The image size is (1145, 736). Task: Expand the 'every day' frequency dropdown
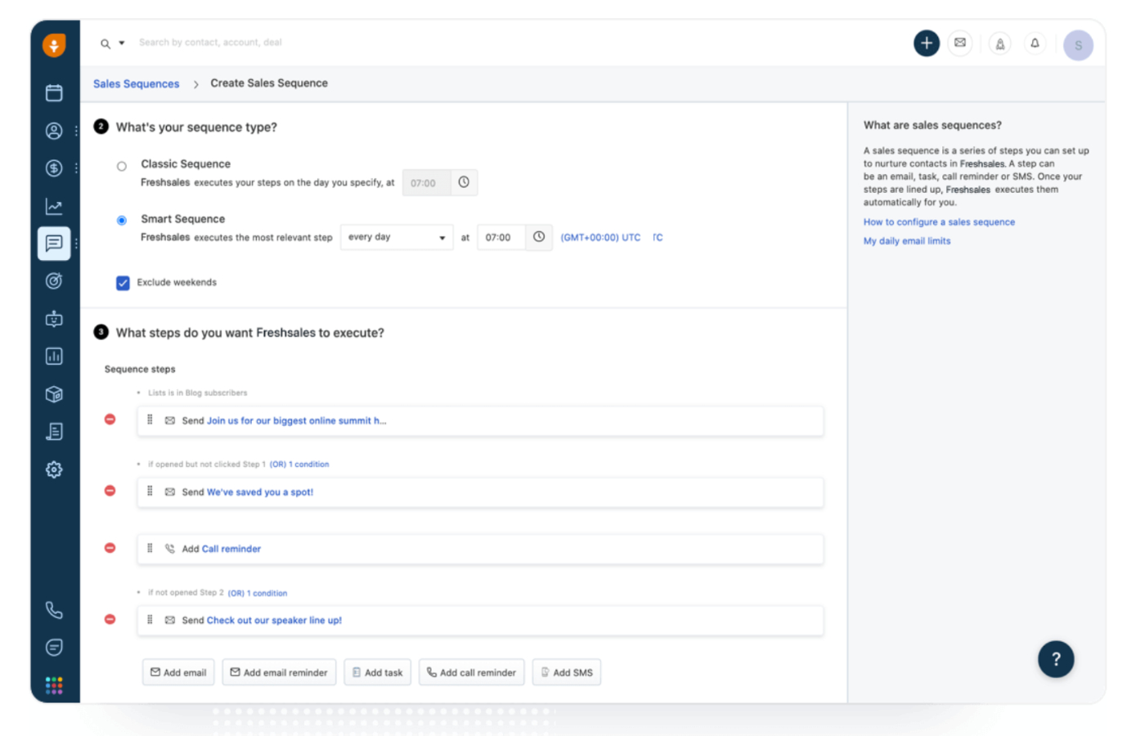coord(397,238)
